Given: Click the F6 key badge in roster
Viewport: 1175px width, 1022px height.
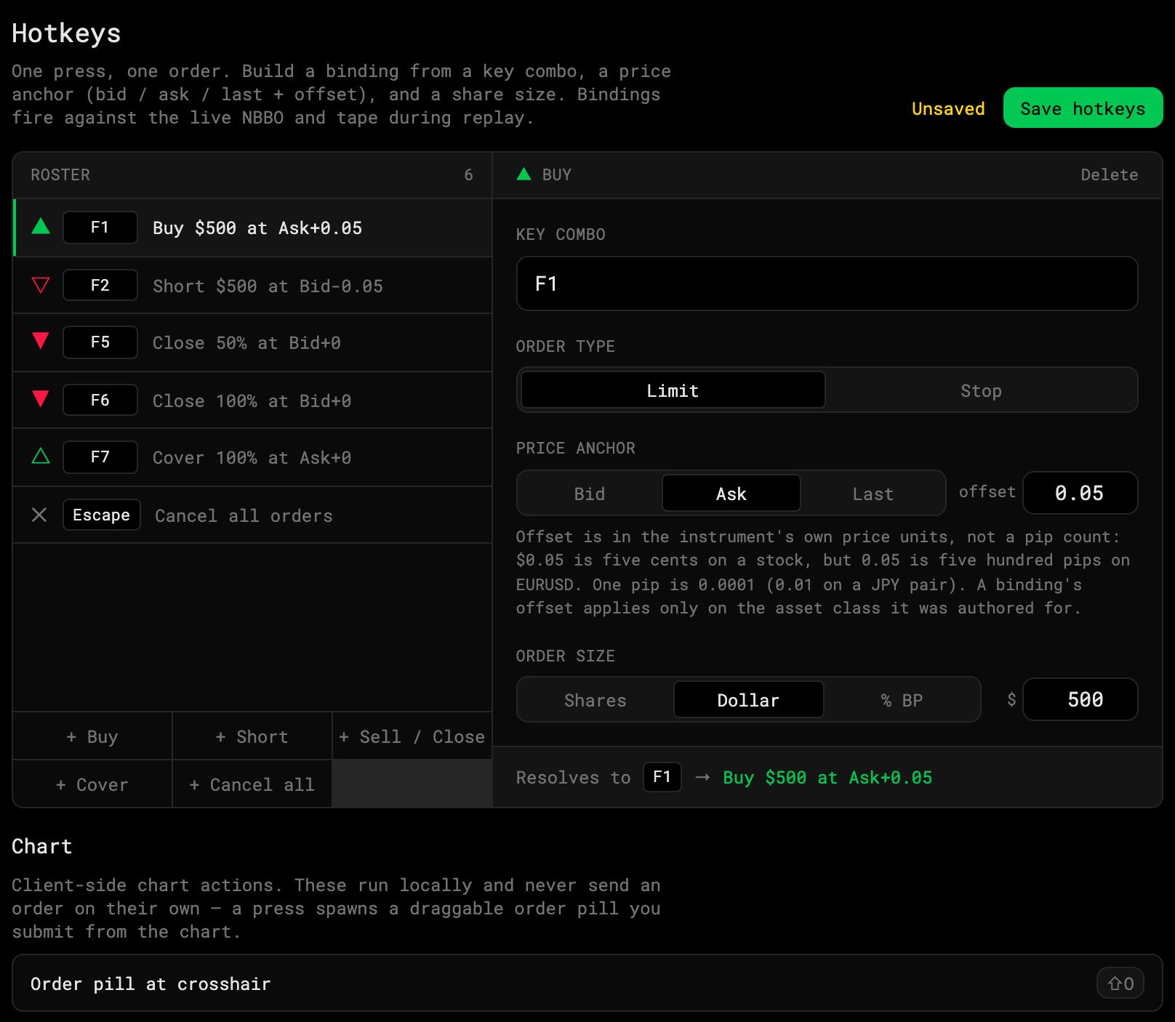Looking at the screenshot, I should coord(100,400).
